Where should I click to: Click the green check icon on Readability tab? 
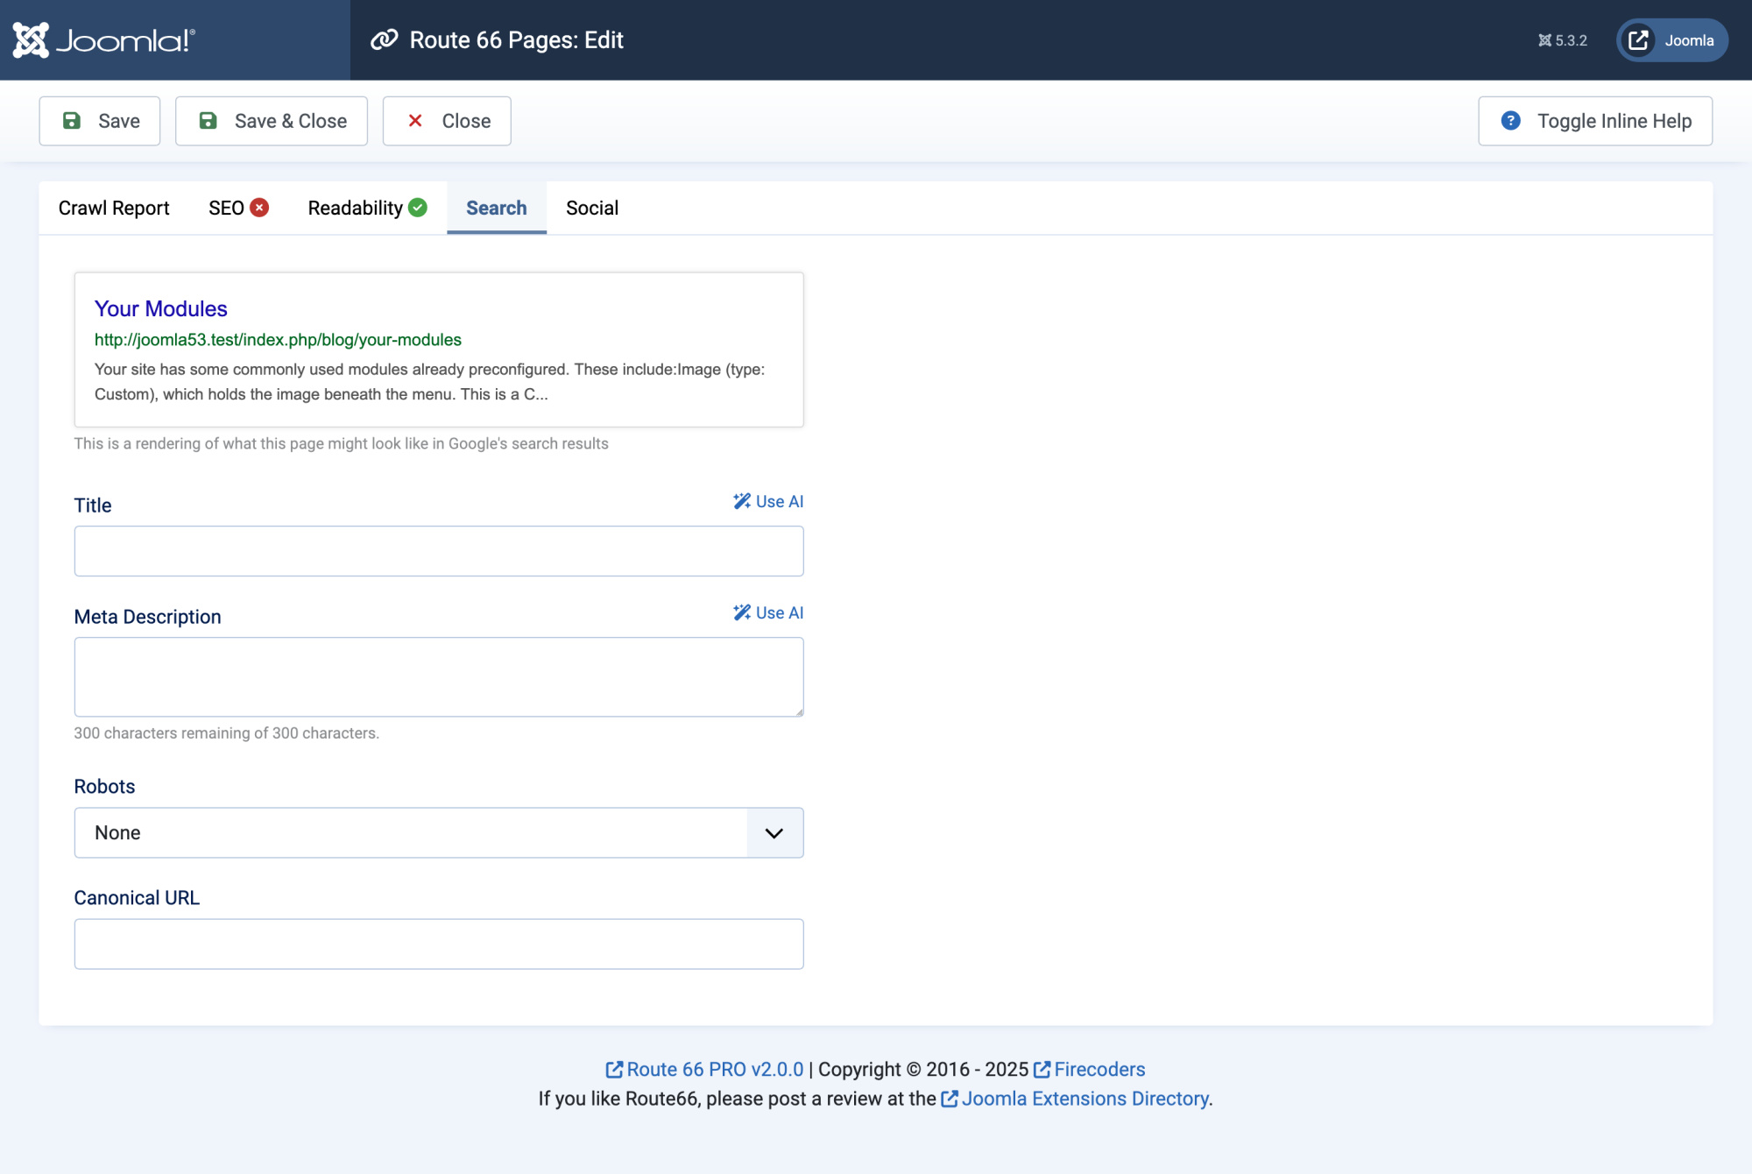[x=418, y=208]
